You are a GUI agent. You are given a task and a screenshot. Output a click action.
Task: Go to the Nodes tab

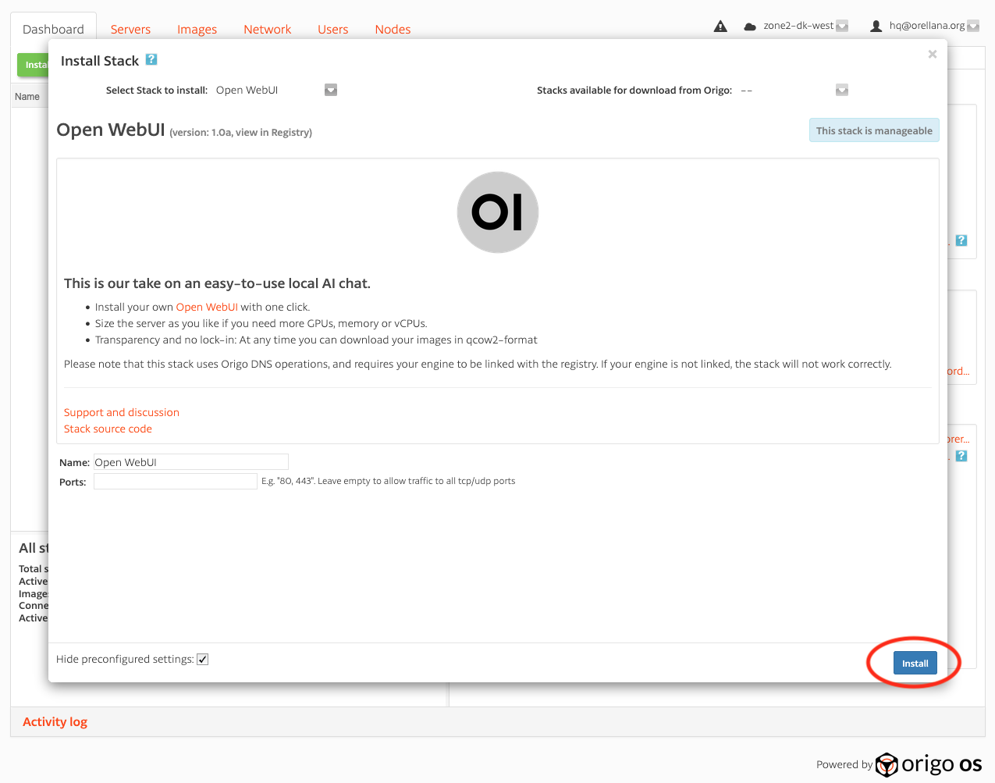393,30
